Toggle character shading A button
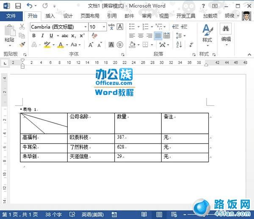This screenshot has height=219, width=254. [x=111, y=45]
